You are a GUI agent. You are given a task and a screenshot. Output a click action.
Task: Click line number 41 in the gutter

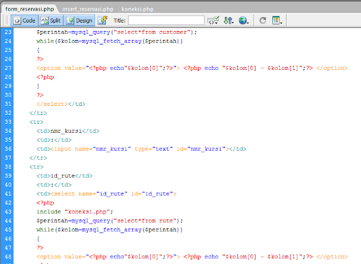8,194
